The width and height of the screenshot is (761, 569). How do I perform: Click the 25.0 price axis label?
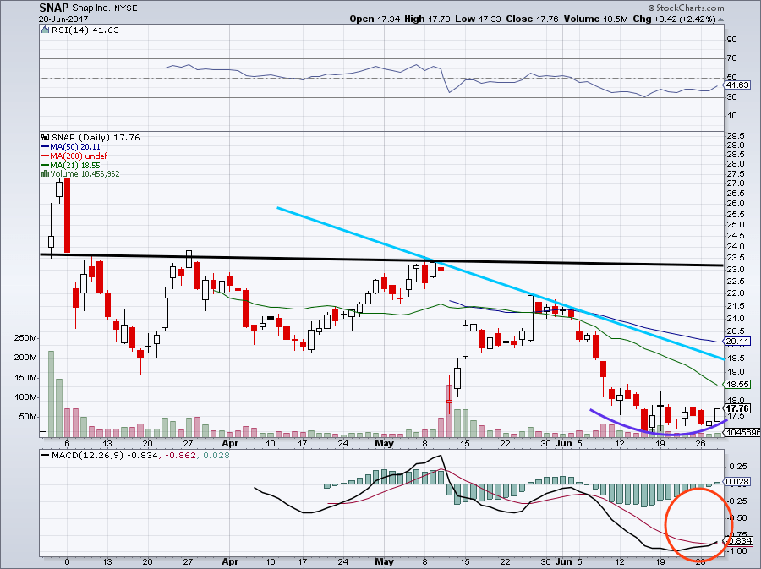736,225
